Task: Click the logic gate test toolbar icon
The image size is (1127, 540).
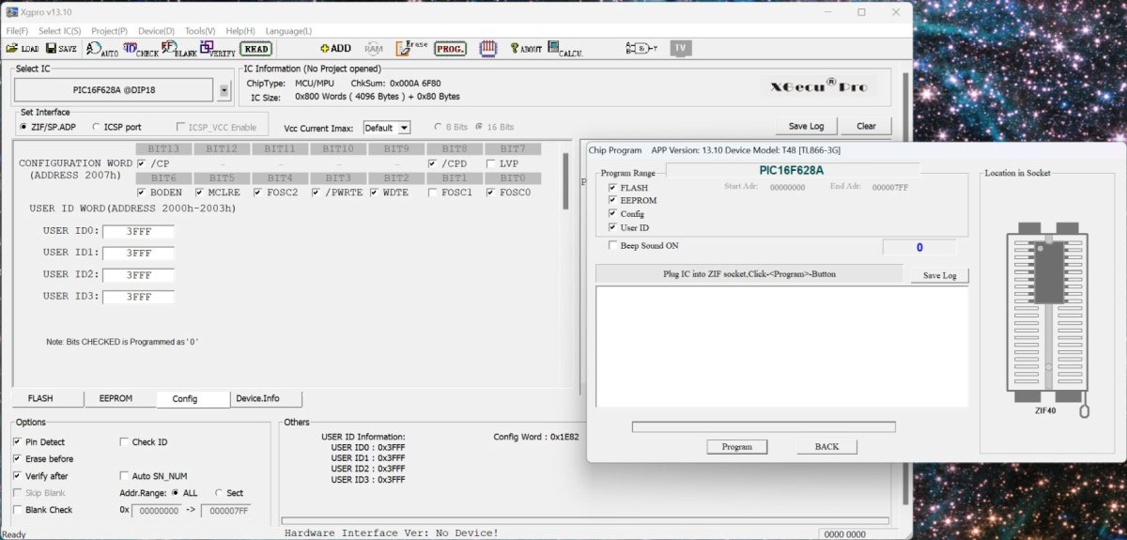Action: point(641,48)
